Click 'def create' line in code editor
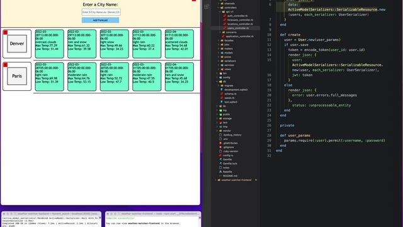403x227 pixels. click(290, 35)
